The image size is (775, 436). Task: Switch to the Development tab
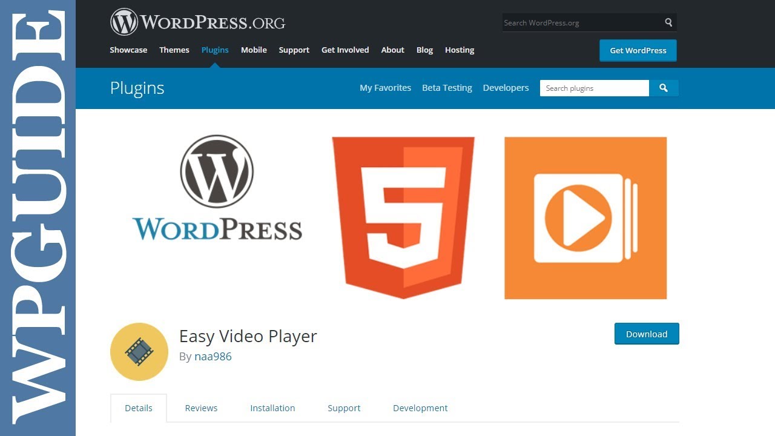coord(420,408)
